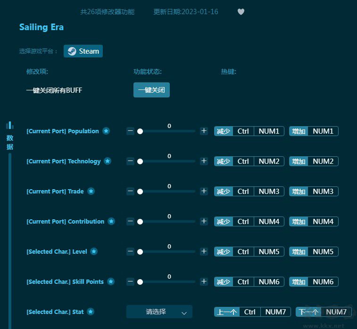Click Stat 下一个 NUM7 hotkey
The width and height of the screenshot is (357, 329).
pos(324,312)
